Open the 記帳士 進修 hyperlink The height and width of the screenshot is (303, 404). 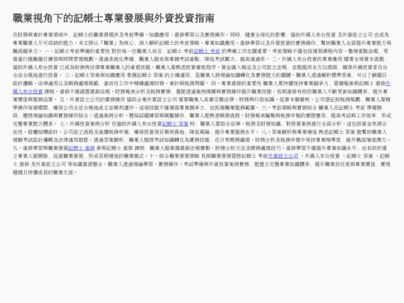(82, 148)
